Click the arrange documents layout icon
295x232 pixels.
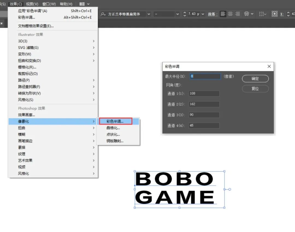click(x=82, y=4)
